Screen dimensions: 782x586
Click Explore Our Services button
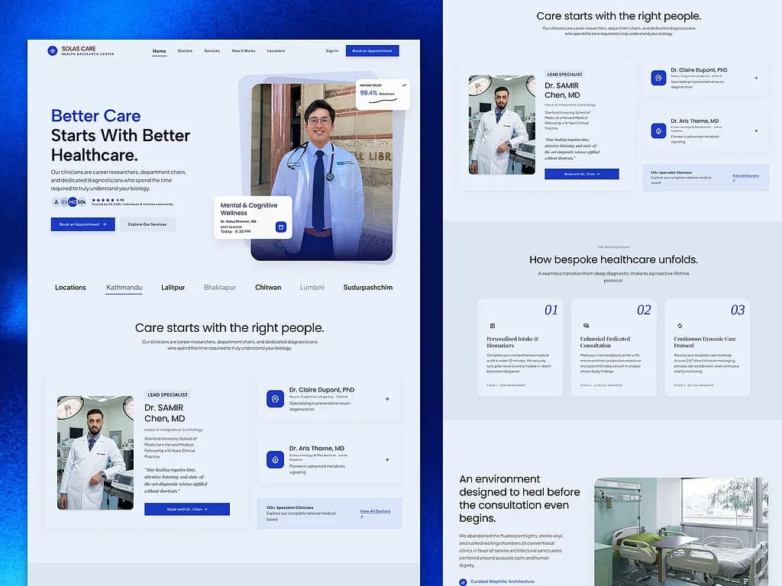[147, 224]
